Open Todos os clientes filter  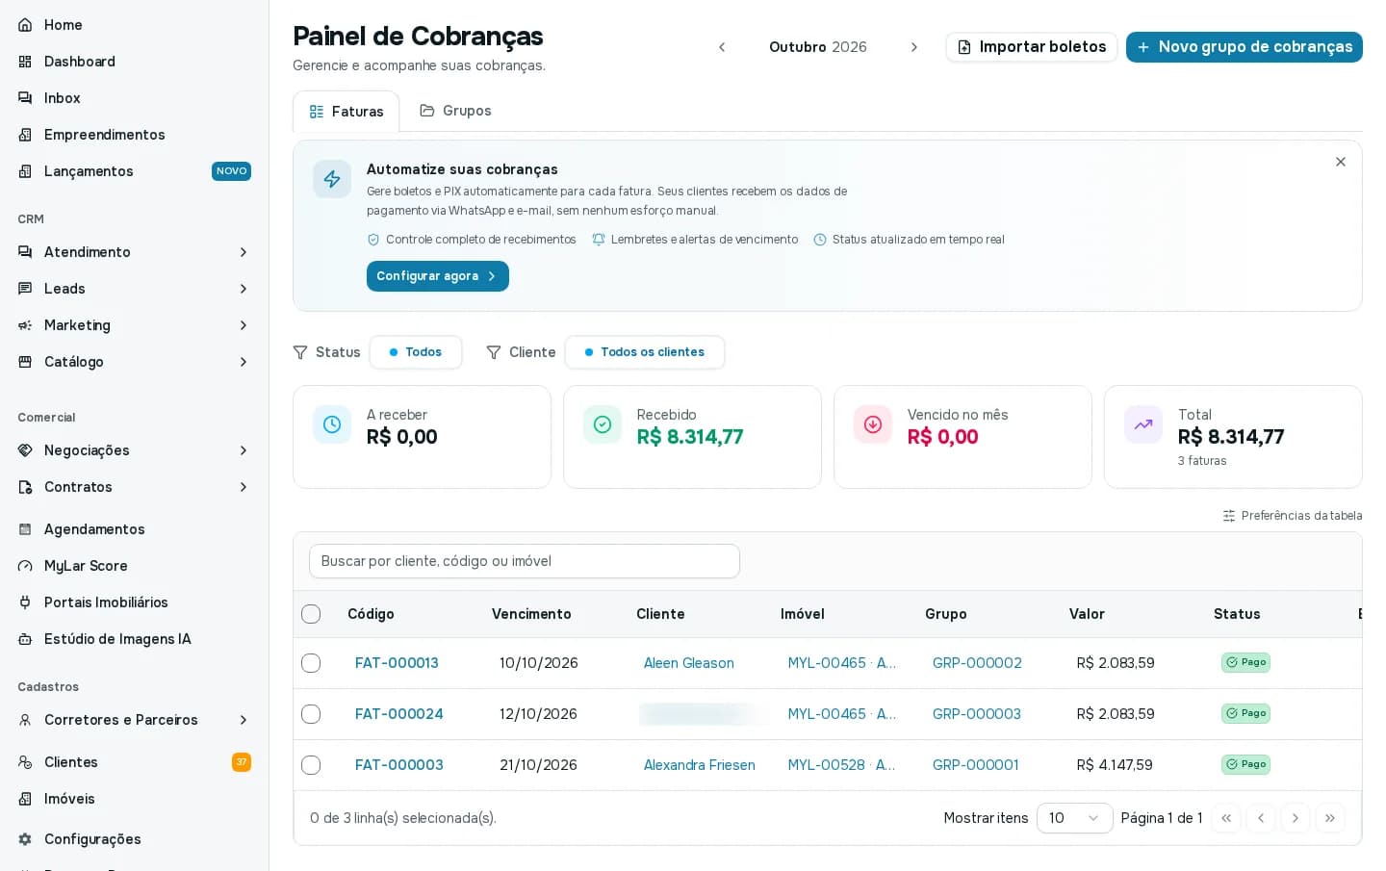pos(645,352)
